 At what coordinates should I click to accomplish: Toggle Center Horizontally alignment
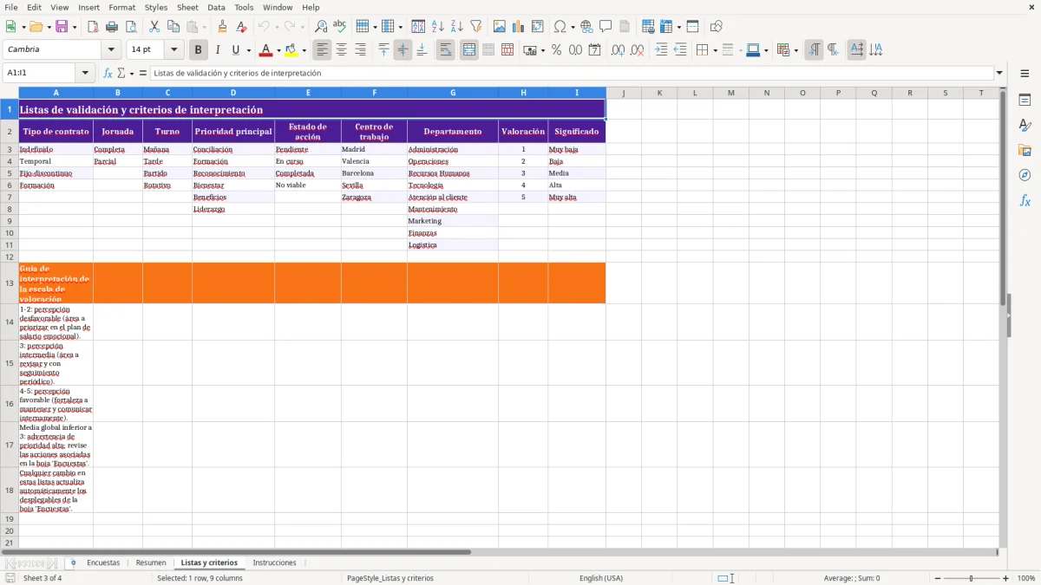(341, 50)
